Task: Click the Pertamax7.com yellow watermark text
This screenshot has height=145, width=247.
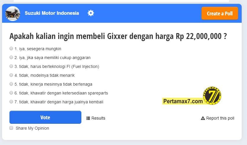Action: click(183, 101)
